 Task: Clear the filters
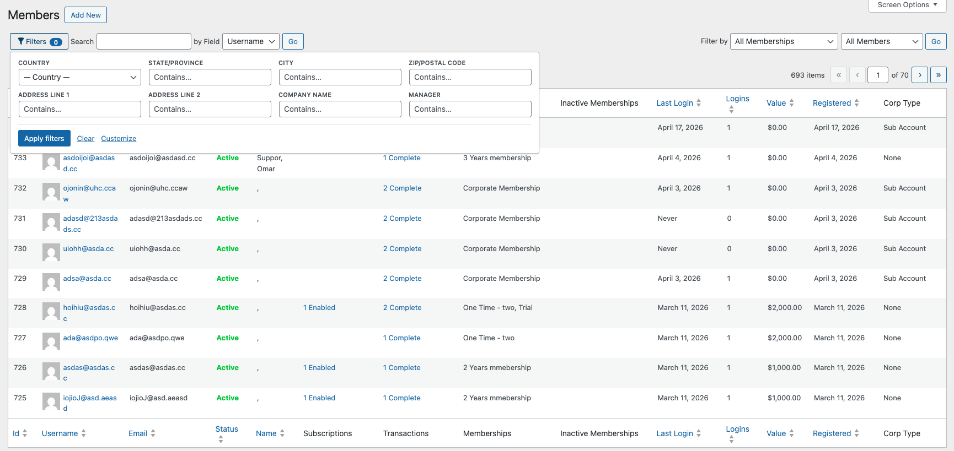85,138
